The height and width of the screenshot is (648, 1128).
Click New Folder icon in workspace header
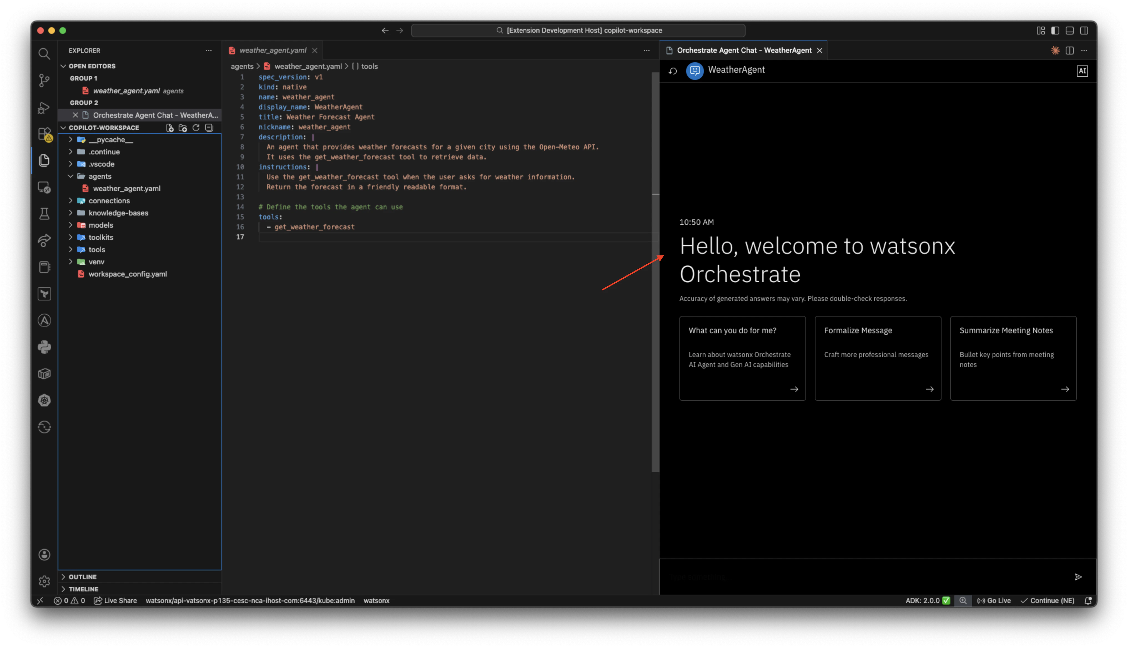[182, 128]
